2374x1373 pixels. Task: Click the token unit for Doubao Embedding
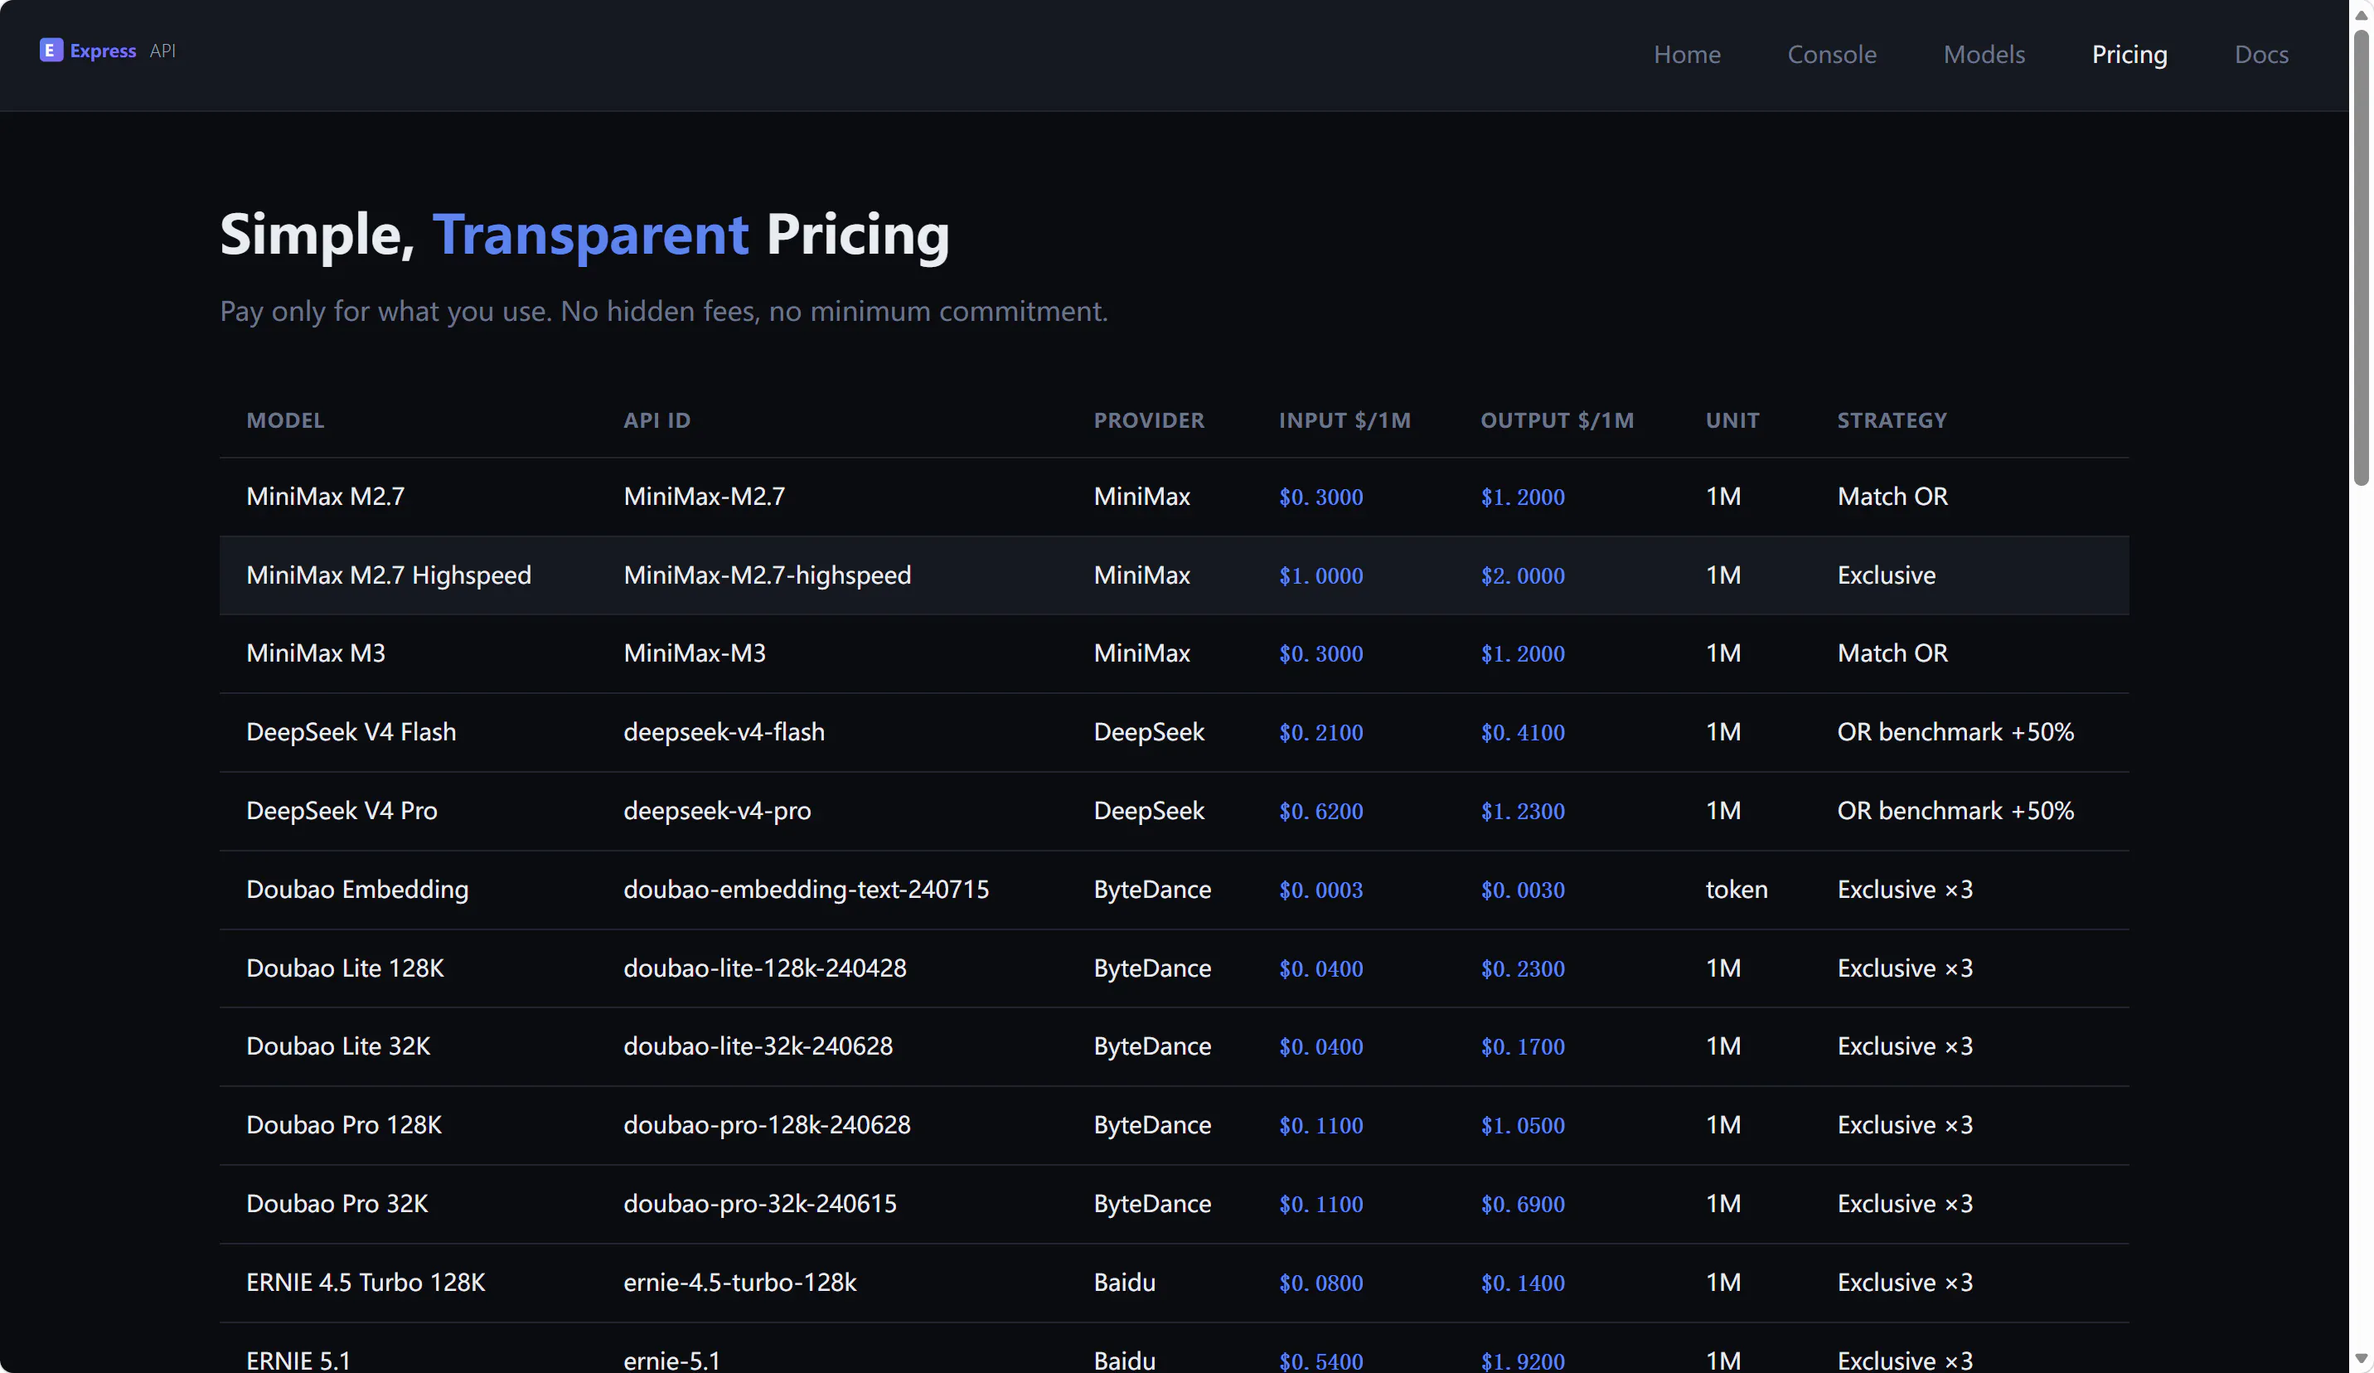point(1737,890)
